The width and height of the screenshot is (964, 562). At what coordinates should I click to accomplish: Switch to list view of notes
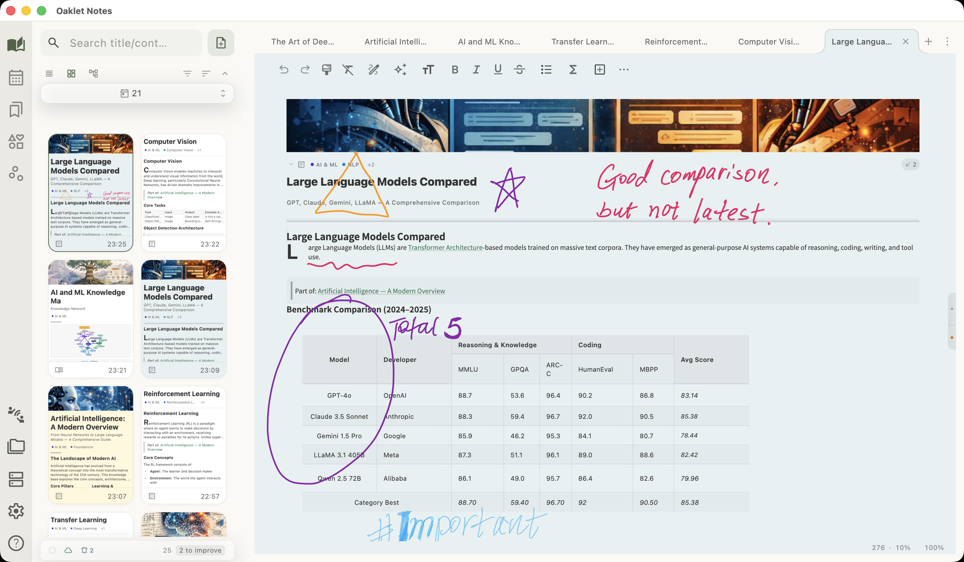(49, 73)
